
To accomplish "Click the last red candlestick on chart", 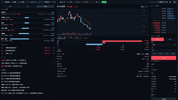I will [x=91, y=29].
